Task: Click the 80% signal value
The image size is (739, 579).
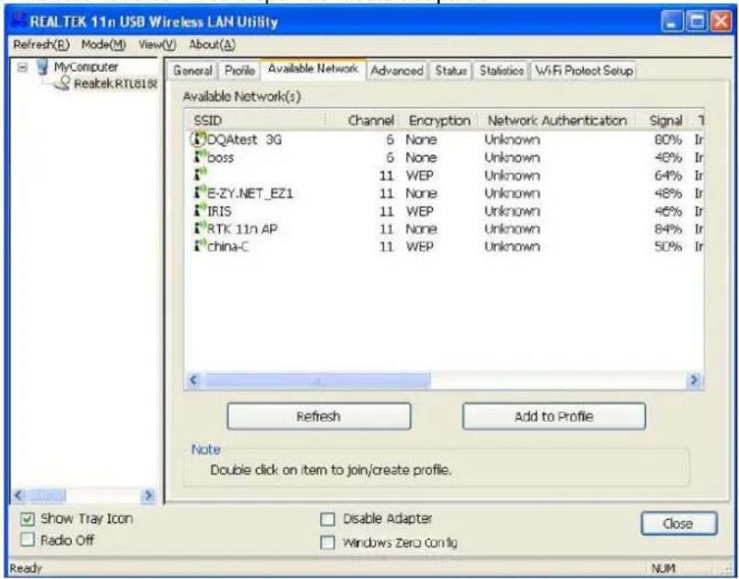Action: point(668,140)
